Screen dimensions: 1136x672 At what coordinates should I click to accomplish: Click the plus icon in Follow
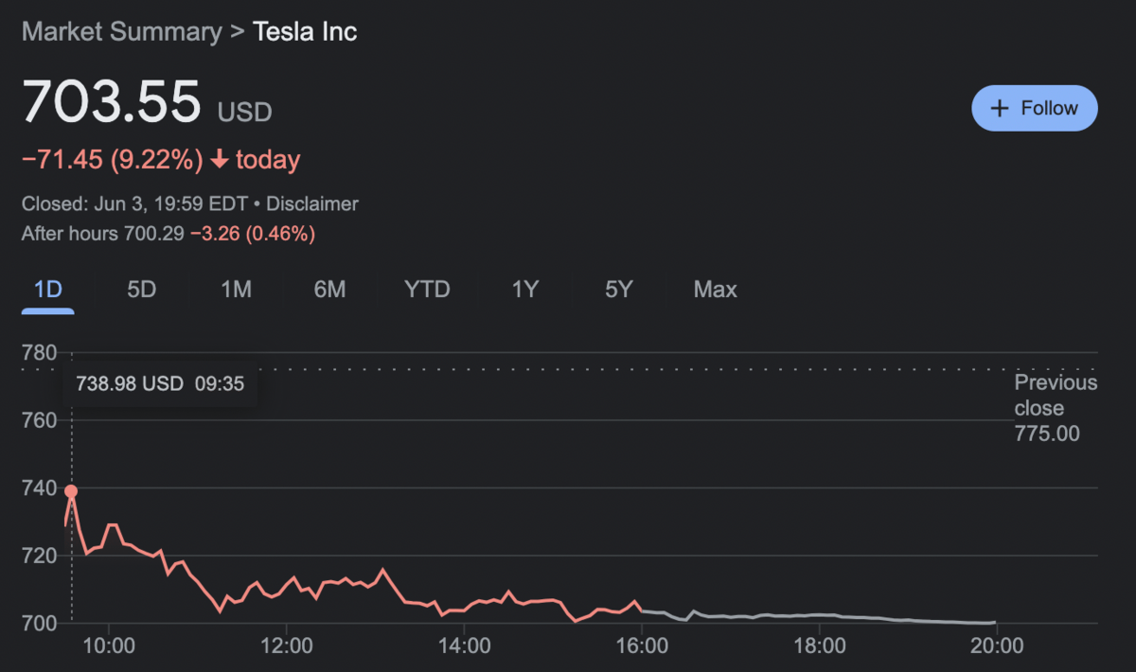click(999, 109)
